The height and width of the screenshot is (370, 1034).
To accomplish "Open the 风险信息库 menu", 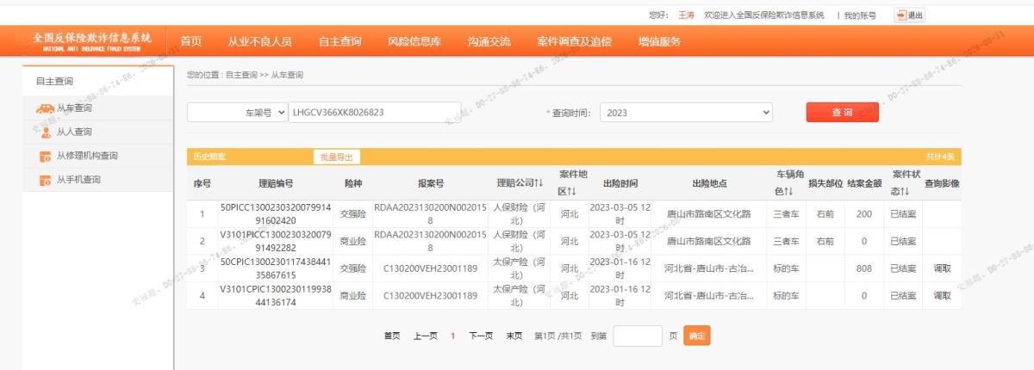I will [x=414, y=41].
